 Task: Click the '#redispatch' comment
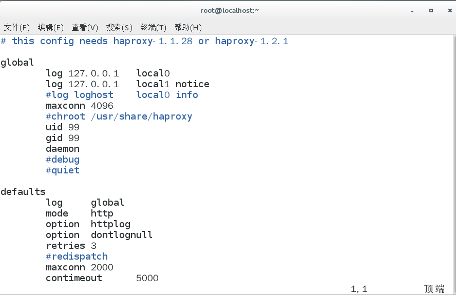[77, 257]
